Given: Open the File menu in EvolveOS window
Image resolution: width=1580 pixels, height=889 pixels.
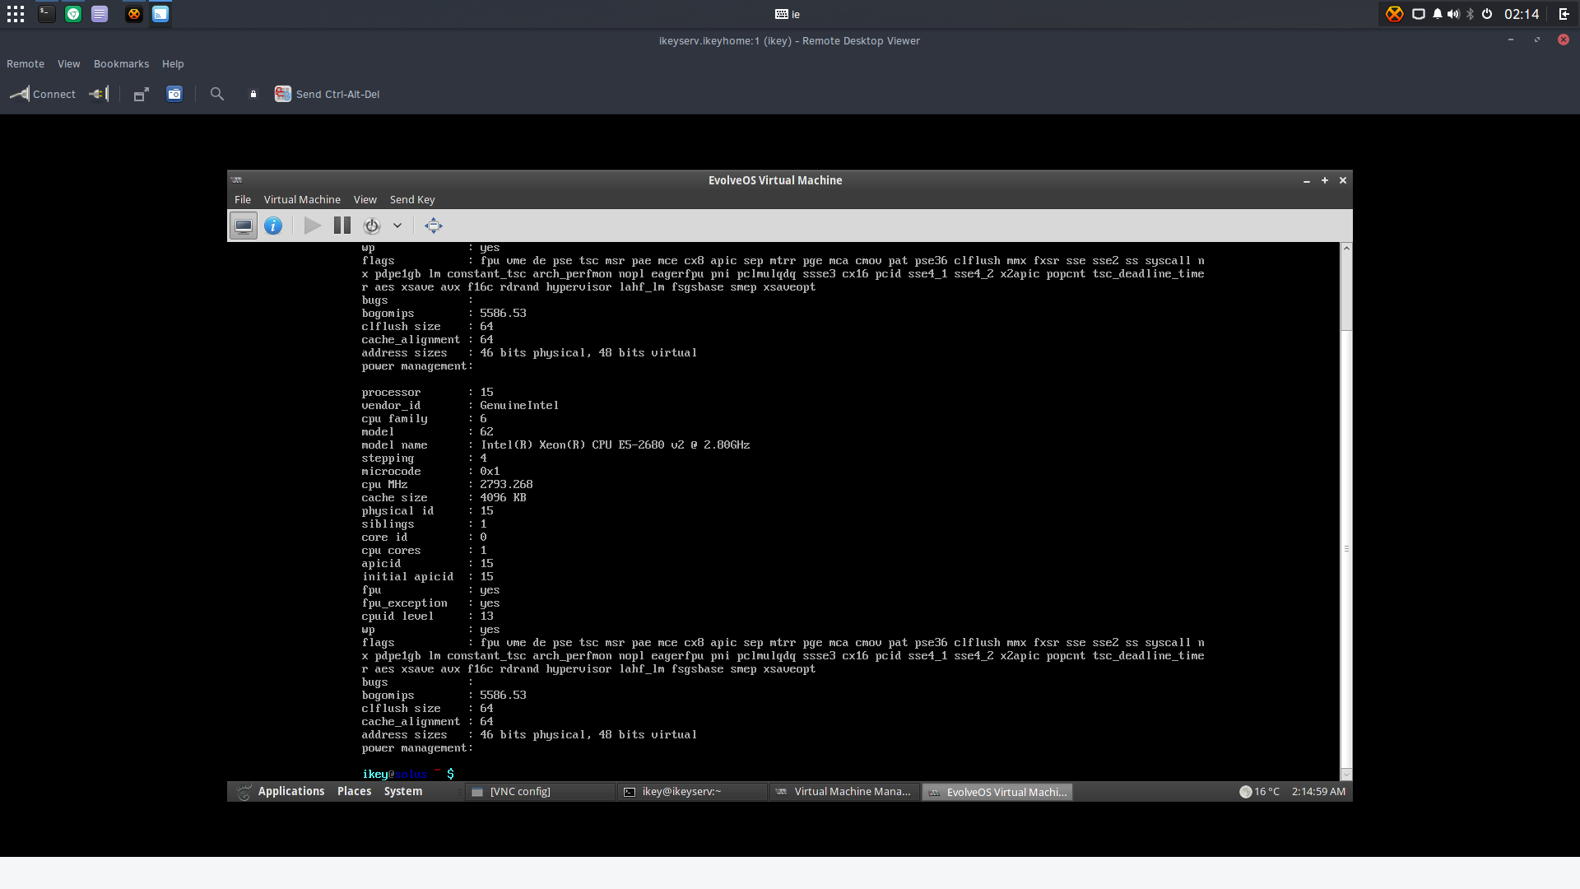Looking at the screenshot, I should (x=243, y=199).
